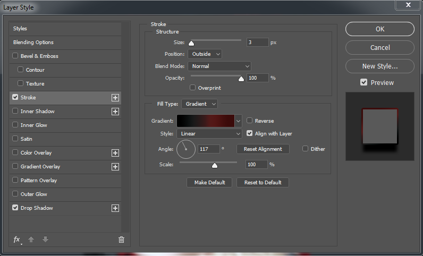Enable the Pattern Overlay checkbox

[15, 180]
